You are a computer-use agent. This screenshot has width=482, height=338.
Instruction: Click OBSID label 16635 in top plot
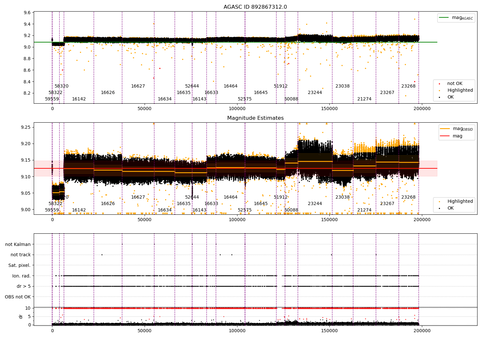183,93
